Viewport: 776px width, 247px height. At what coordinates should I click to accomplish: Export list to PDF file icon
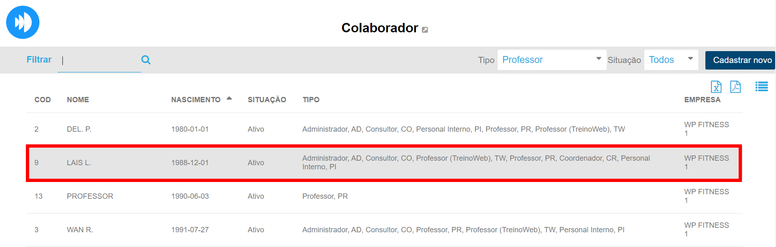point(735,87)
